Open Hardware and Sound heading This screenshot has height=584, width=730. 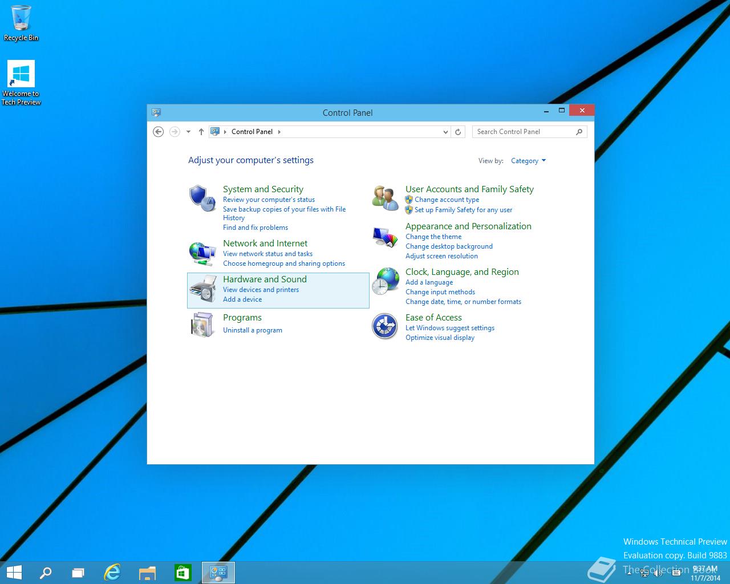coord(265,279)
